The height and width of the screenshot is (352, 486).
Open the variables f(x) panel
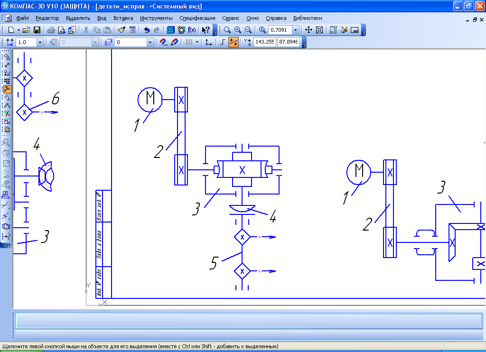pos(192,30)
